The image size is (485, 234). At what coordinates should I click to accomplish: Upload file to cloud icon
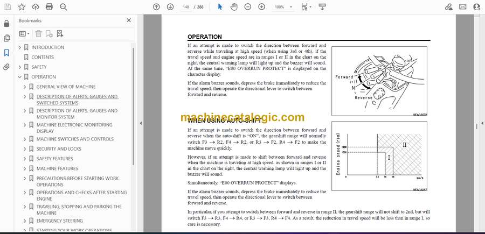pos(36,7)
